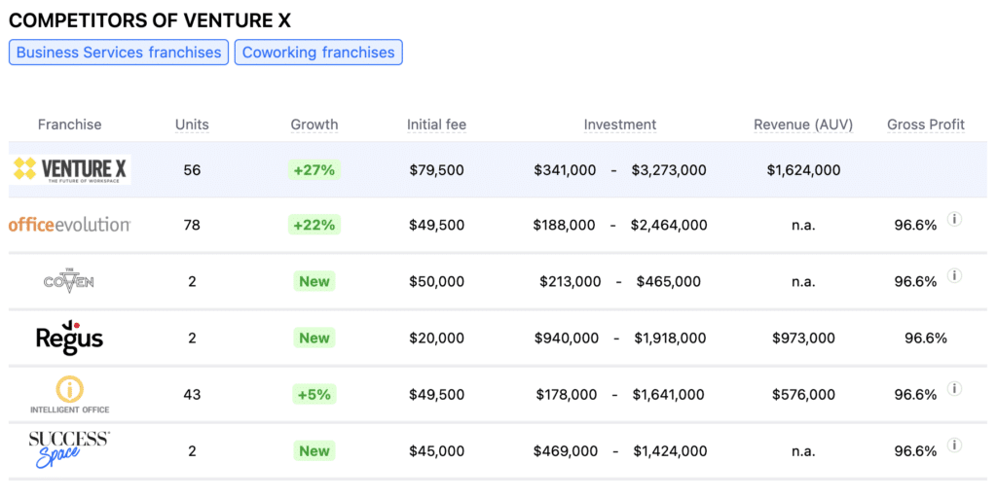Click the $469,000 investment minimum
Viewport: 997px width, 500px height.
[x=566, y=451]
